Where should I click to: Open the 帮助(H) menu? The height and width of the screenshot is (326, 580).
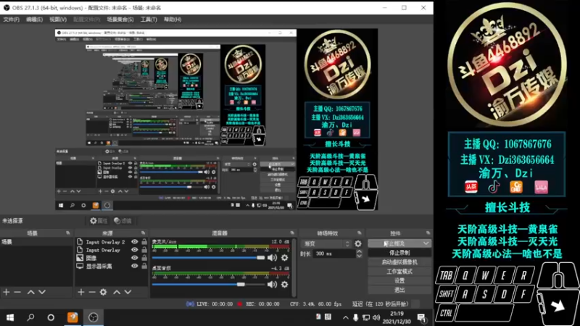coord(173,20)
